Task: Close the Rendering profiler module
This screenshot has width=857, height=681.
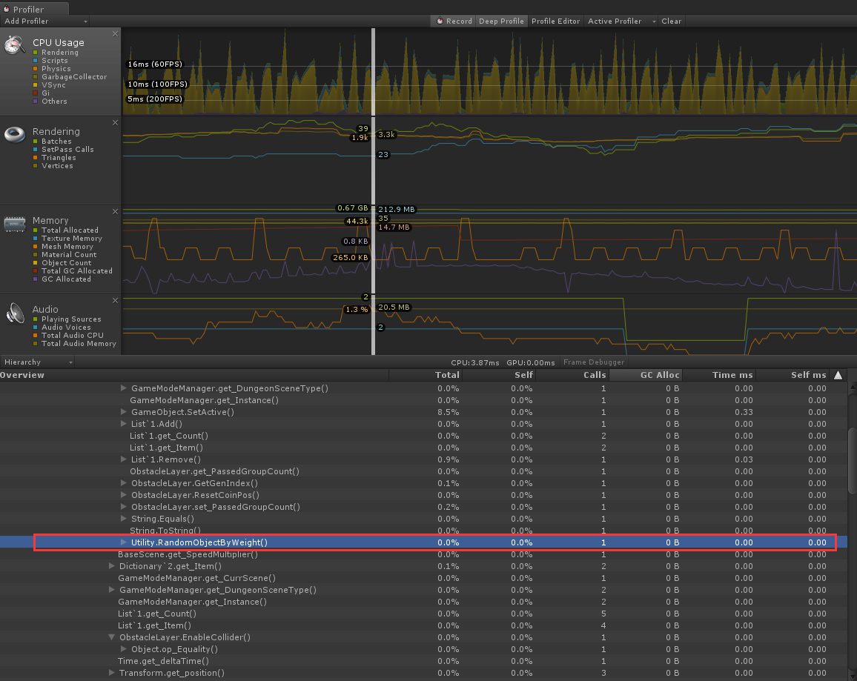Action: [116, 123]
